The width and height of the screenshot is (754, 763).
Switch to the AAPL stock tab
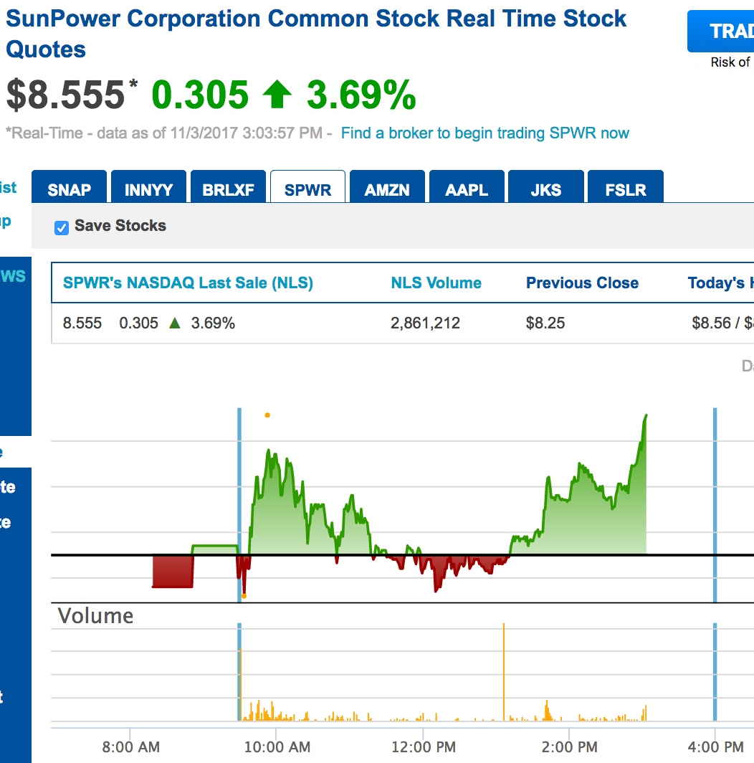(x=467, y=187)
